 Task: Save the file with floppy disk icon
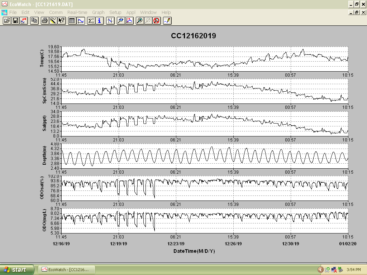pos(15,21)
